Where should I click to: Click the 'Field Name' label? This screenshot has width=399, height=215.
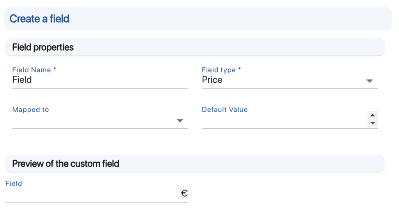tap(32, 70)
